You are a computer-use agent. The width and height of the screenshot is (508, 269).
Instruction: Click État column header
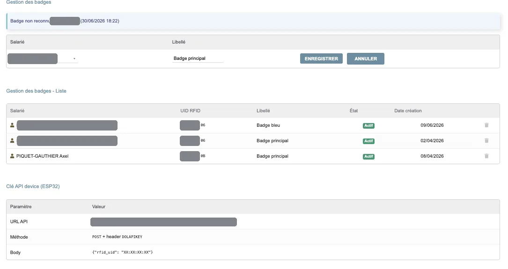(x=354, y=111)
